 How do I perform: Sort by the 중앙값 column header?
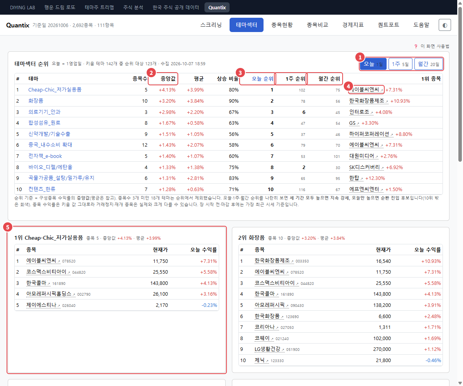pyautogui.click(x=168, y=79)
